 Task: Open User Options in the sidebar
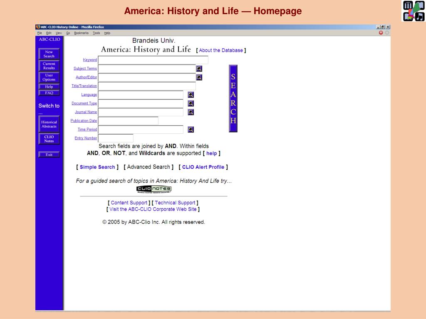point(49,77)
